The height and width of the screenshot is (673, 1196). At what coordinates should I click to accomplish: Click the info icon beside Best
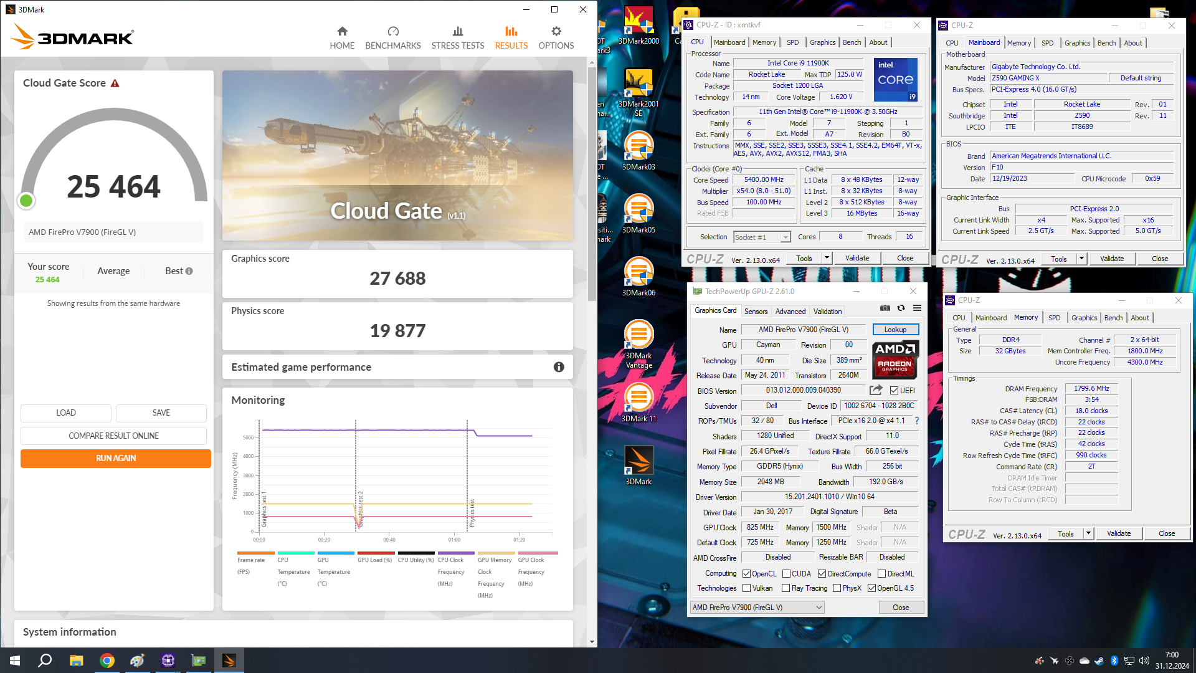[x=189, y=271]
